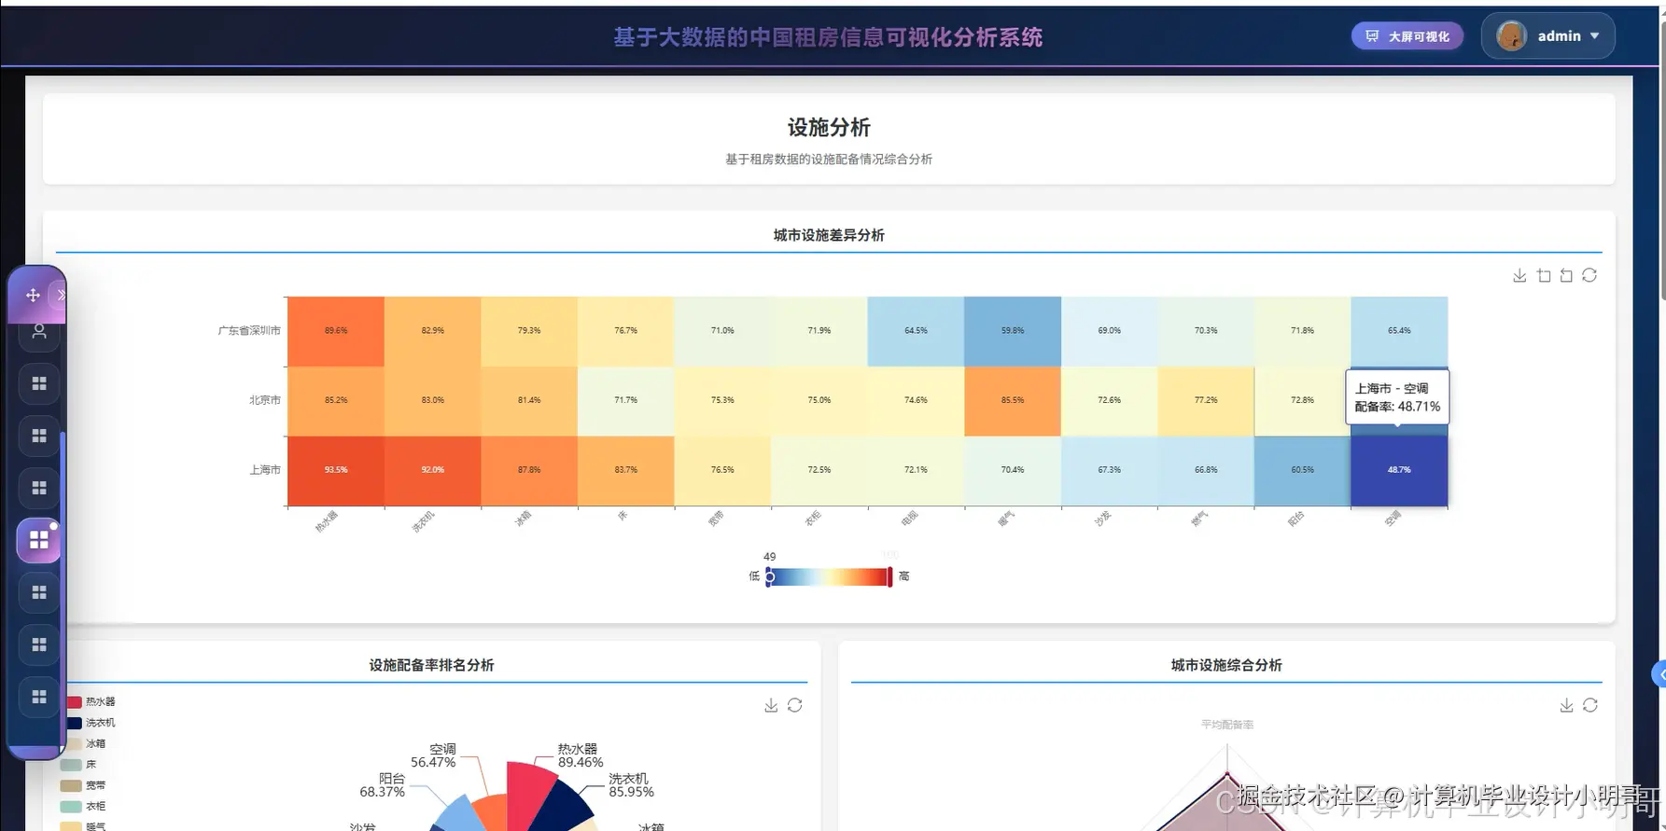
Task: Click the 上海市 row label on heatmap
Action: click(265, 470)
